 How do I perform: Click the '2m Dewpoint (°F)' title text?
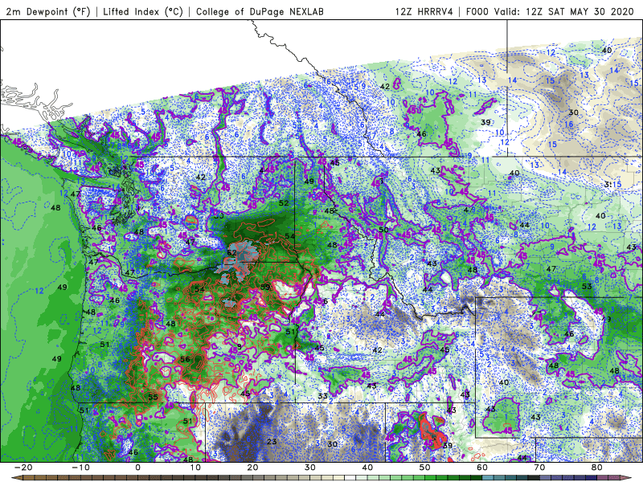[x=48, y=11]
